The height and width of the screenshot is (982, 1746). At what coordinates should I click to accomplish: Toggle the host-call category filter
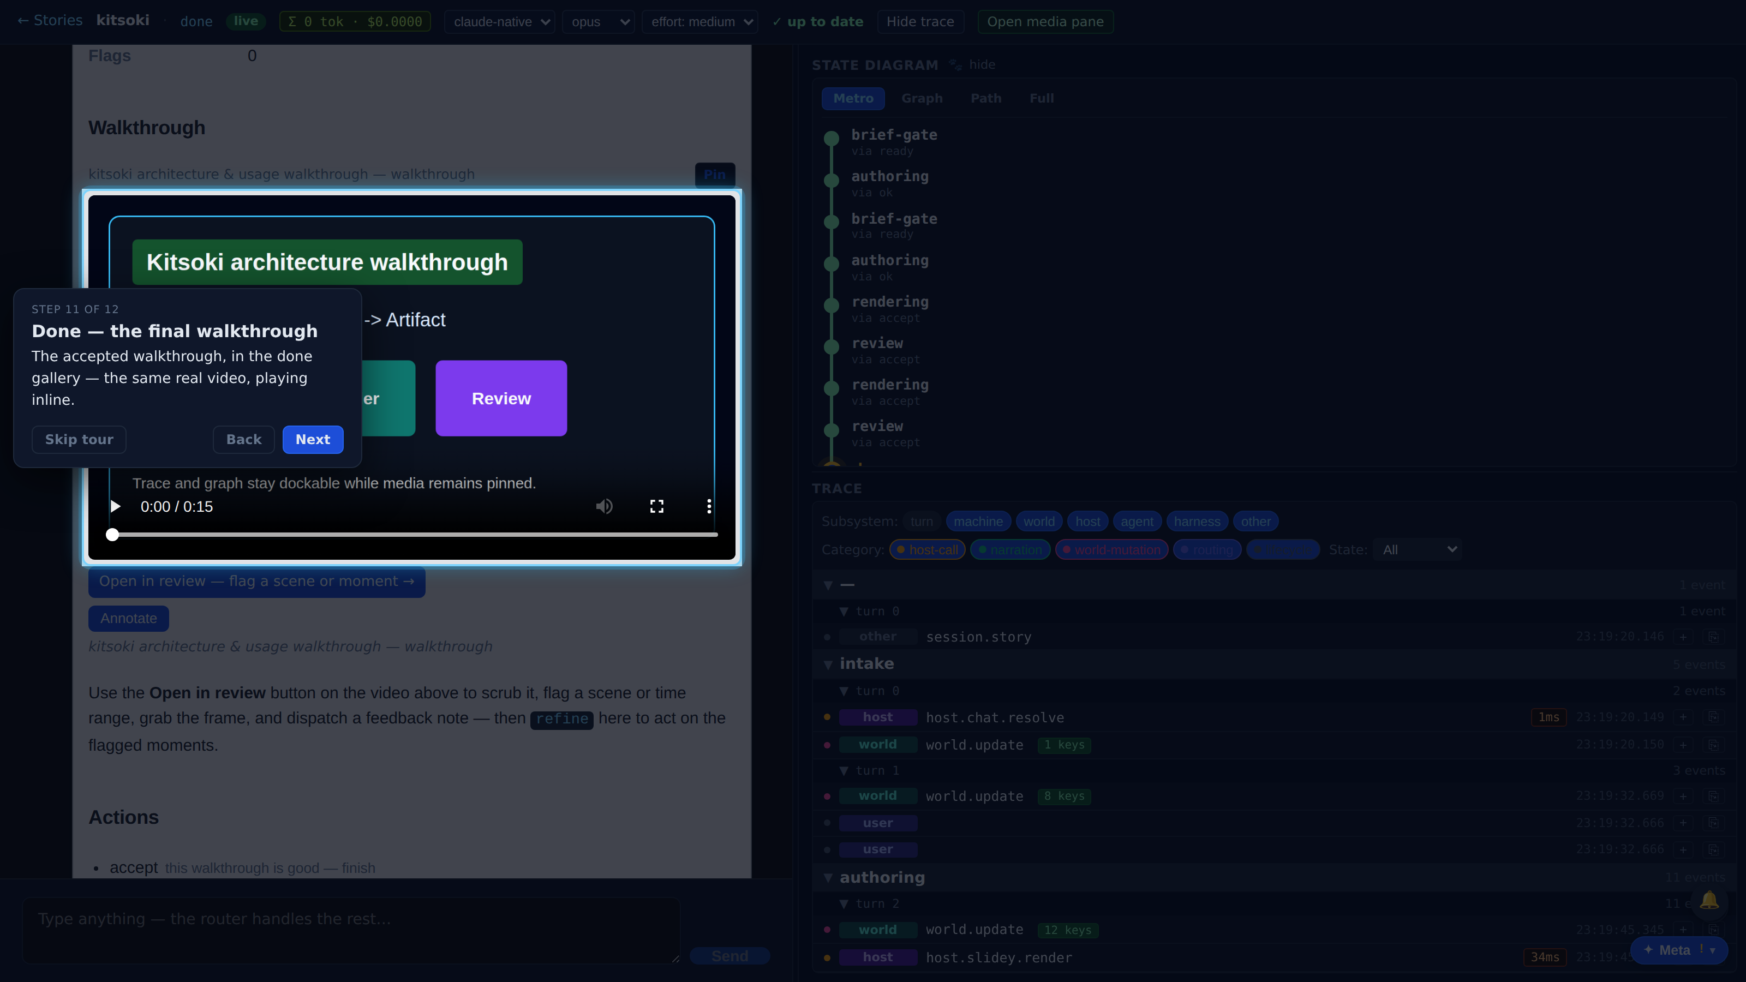(x=927, y=549)
